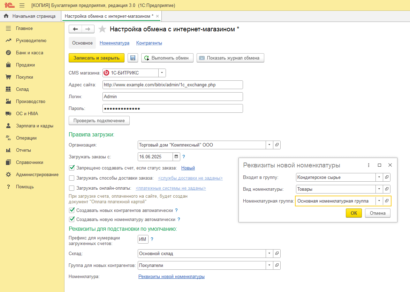Maximize the Реквизиты новой номенклатуры dialog
410x292 pixels.
pyautogui.click(x=379, y=165)
